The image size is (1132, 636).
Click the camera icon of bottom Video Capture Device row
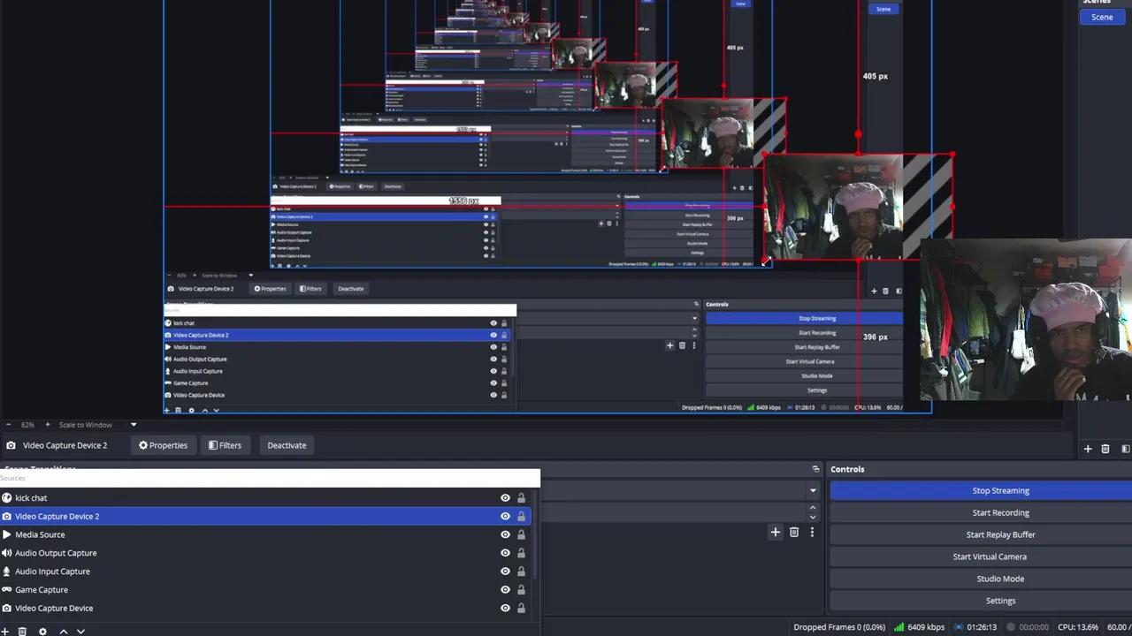[x=7, y=609]
